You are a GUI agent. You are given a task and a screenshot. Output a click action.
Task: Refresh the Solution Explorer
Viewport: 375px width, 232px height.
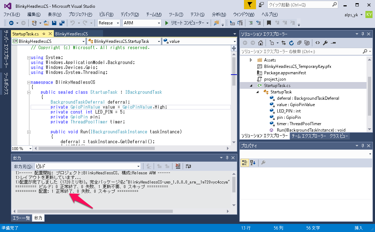point(291,43)
